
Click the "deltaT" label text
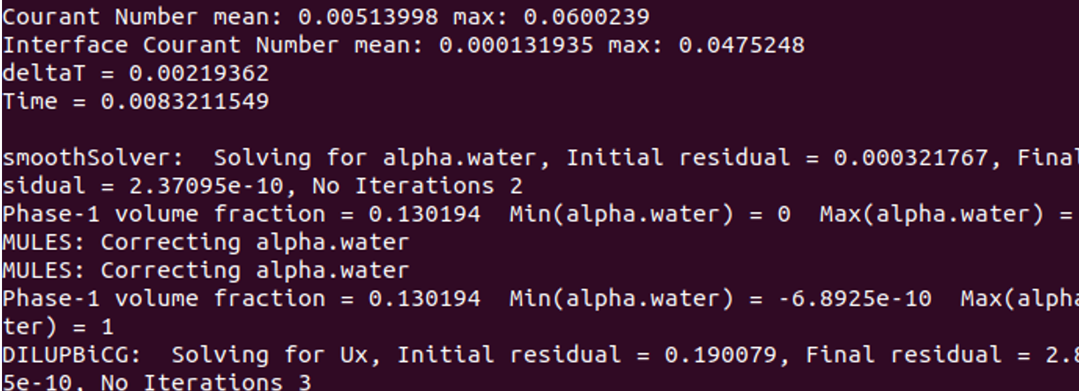(43, 73)
